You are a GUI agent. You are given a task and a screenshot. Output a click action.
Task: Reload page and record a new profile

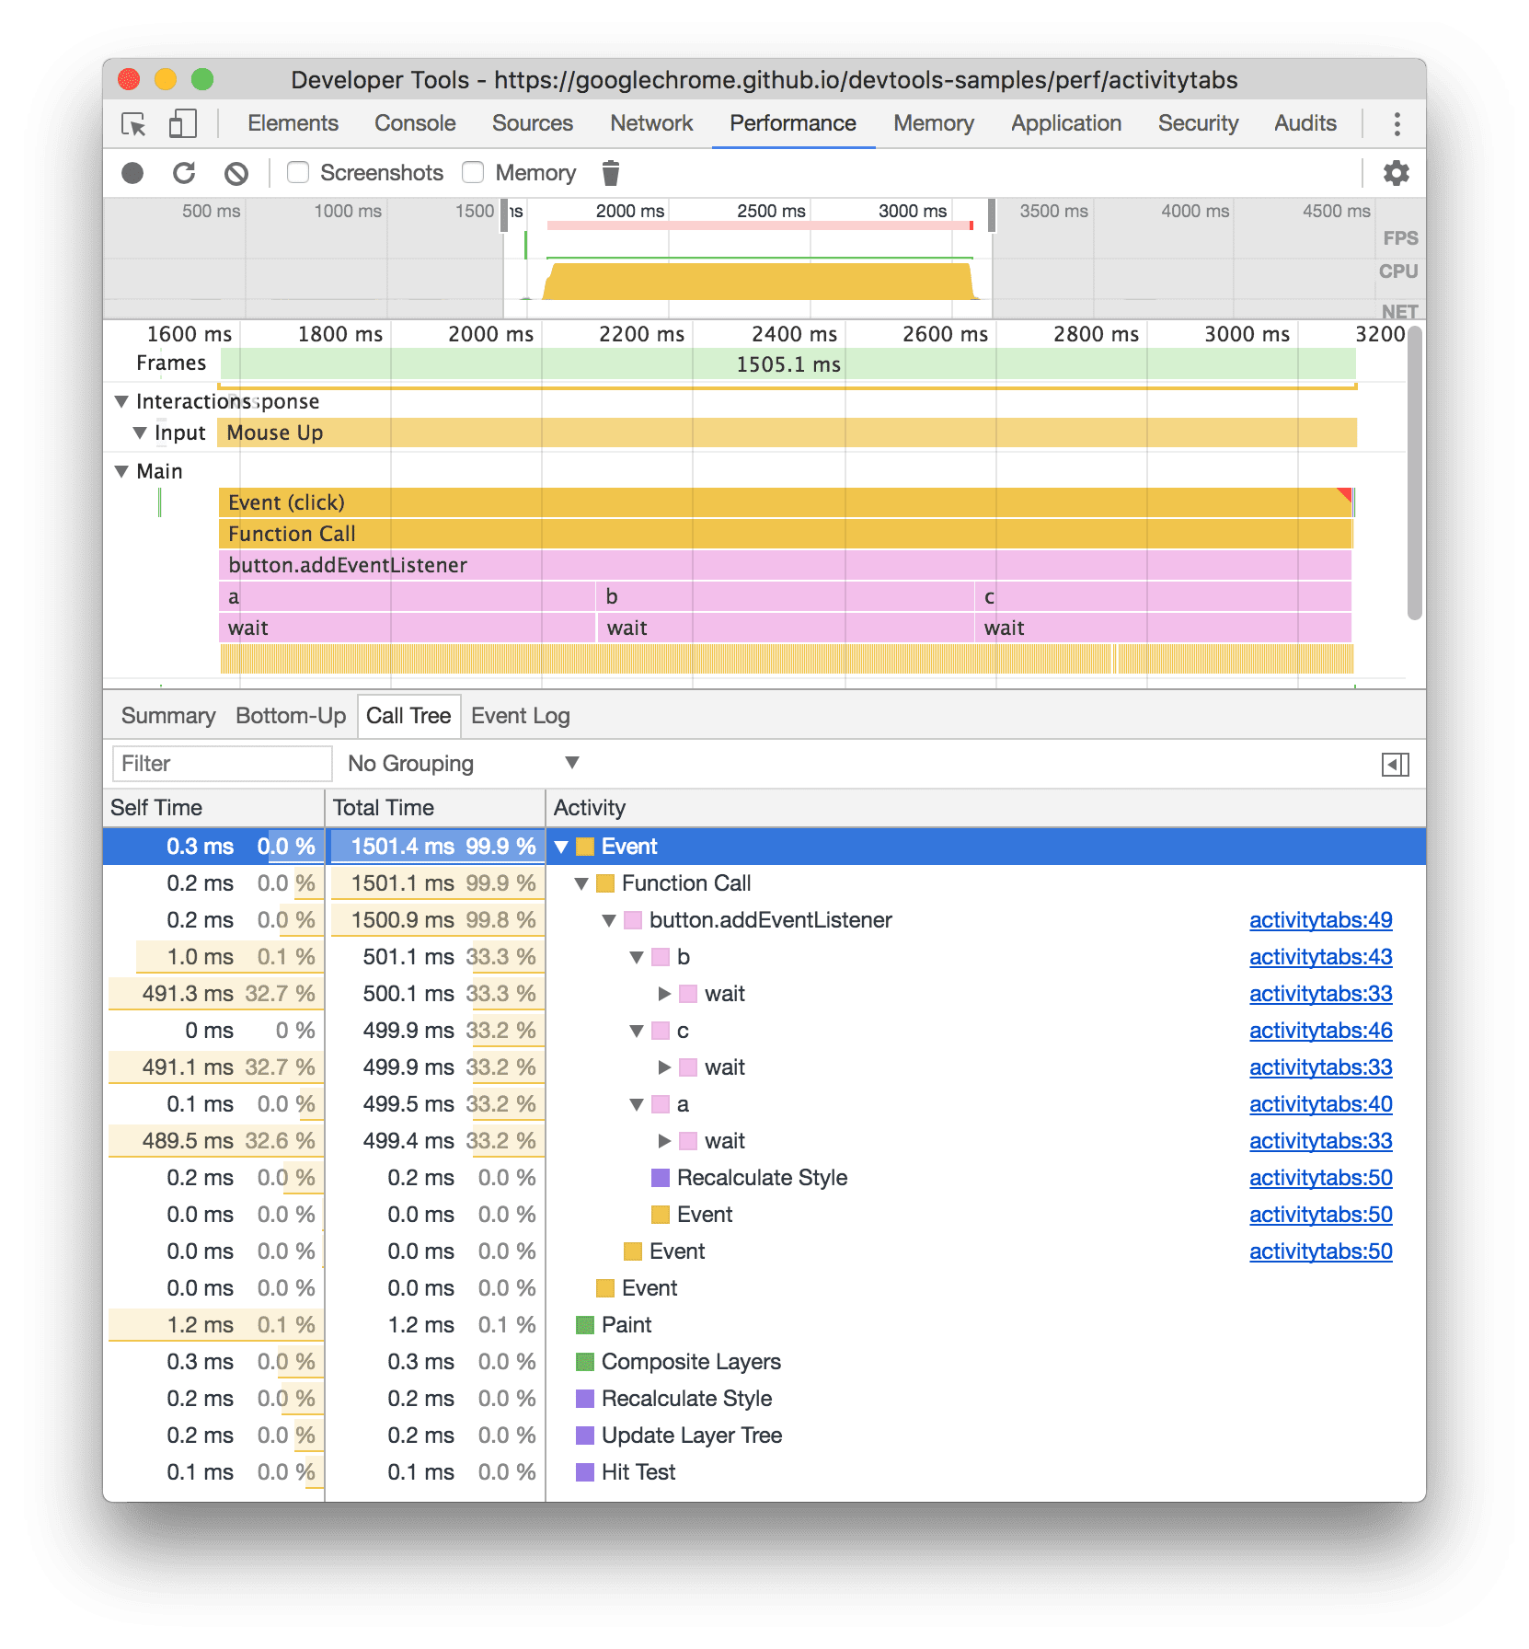[185, 172]
